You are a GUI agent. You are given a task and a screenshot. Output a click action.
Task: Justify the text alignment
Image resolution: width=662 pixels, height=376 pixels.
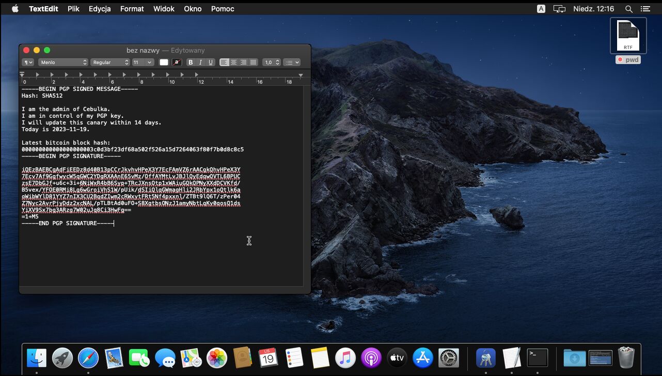click(x=253, y=62)
